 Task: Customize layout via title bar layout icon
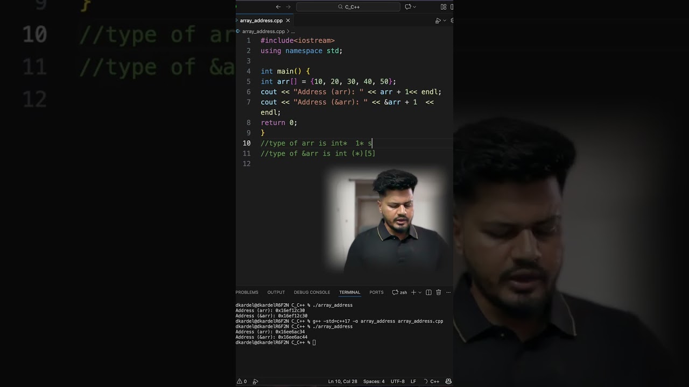tap(444, 7)
